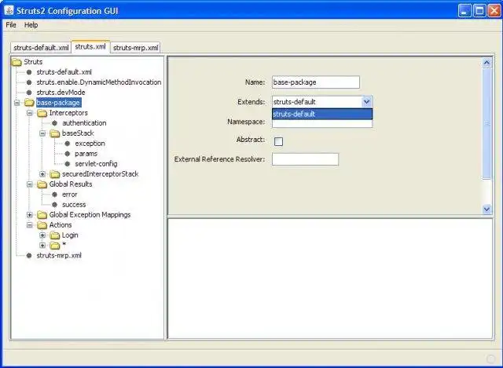The height and width of the screenshot is (368, 503).
Task: Click the bullet beside struts-default.xml node
Action: pos(29,72)
